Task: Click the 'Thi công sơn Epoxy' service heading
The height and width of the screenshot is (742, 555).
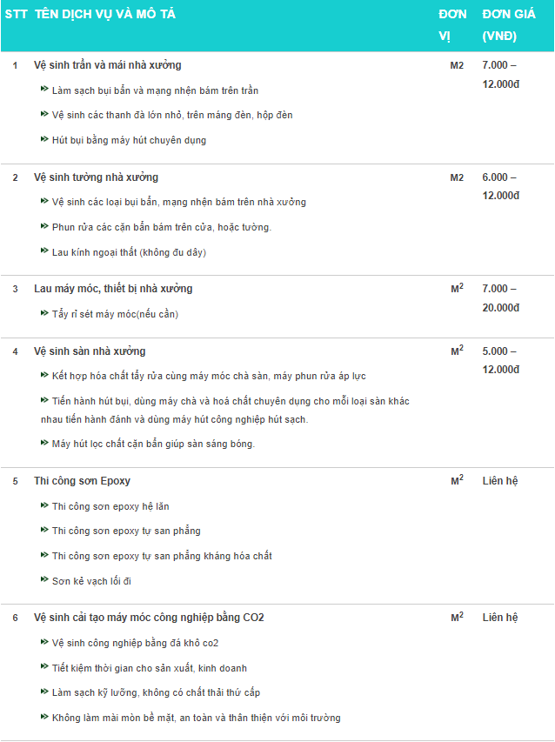Action: (x=82, y=481)
